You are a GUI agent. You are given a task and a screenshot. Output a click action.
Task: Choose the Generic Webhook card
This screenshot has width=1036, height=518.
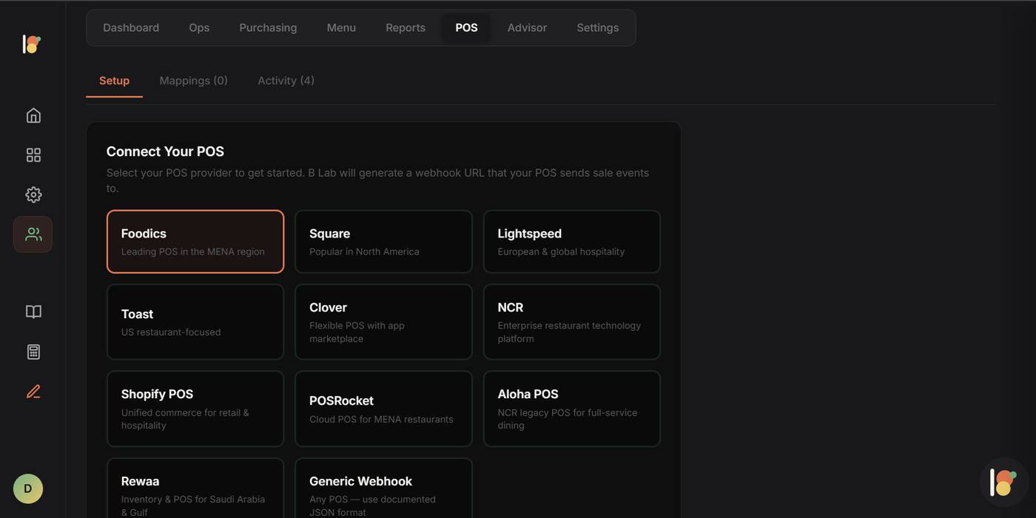point(383,489)
